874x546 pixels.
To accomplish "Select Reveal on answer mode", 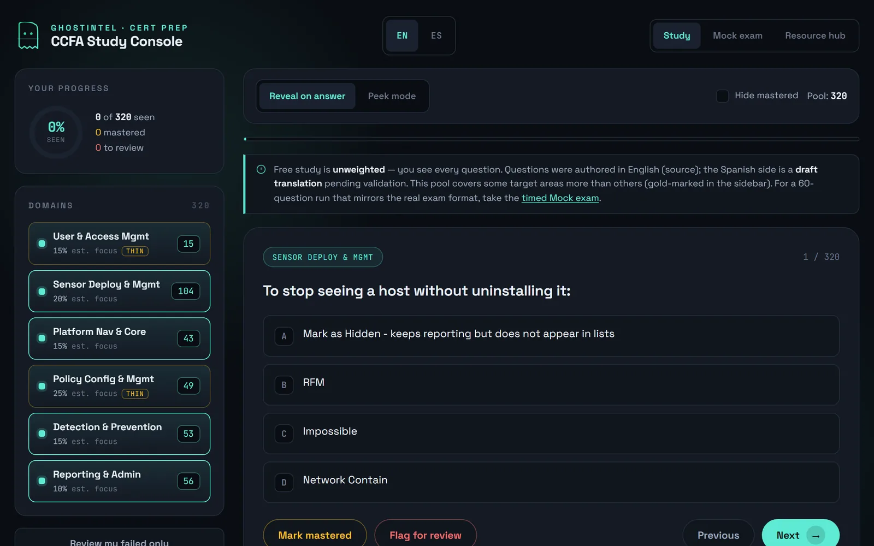I will point(307,96).
